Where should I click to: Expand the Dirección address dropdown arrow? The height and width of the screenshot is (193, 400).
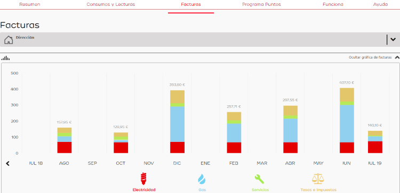tap(393, 39)
